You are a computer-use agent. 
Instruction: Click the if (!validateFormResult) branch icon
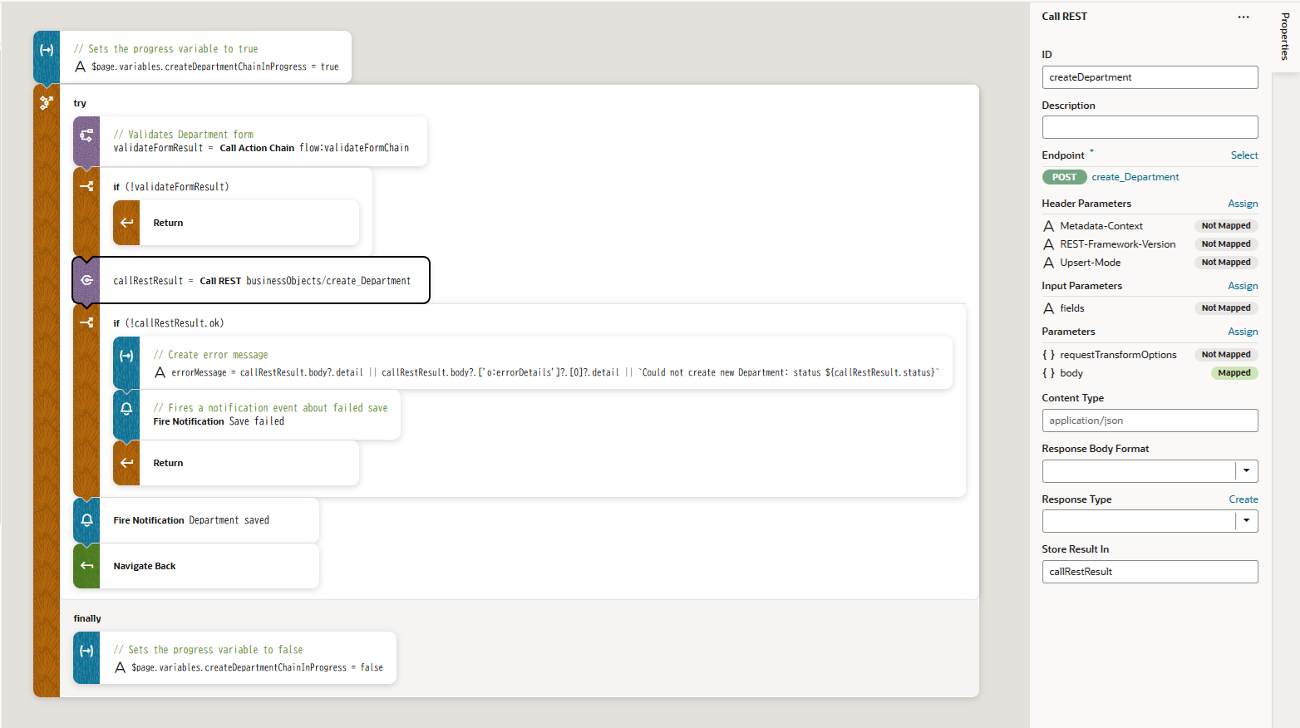pyautogui.click(x=86, y=187)
